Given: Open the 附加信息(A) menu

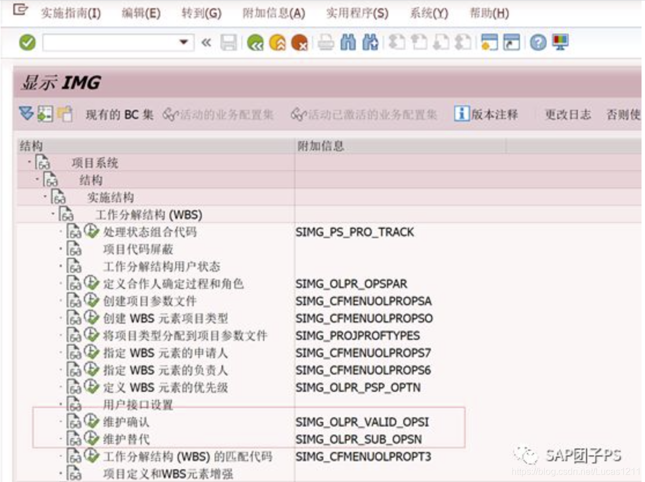Looking at the screenshot, I should pos(274,13).
